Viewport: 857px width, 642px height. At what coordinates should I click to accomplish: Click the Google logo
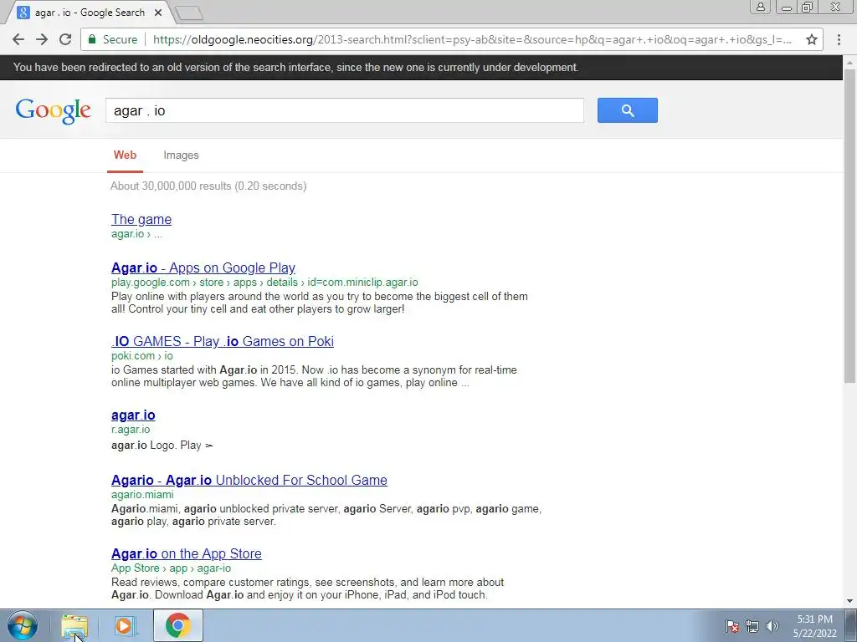[x=53, y=111]
